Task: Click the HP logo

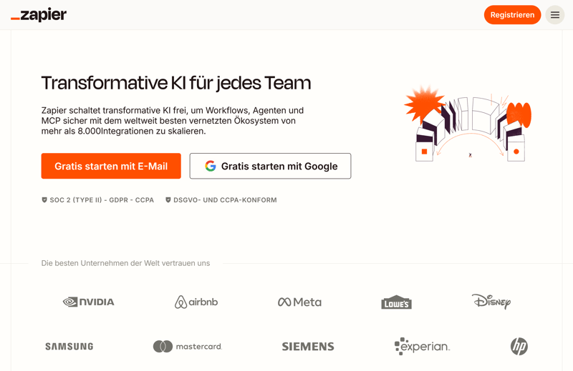Action: pyautogui.click(x=519, y=347)
